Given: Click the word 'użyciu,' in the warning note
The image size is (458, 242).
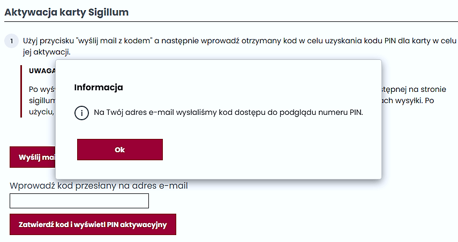Looking at the screenshot, I should click(x=41, y=112).
